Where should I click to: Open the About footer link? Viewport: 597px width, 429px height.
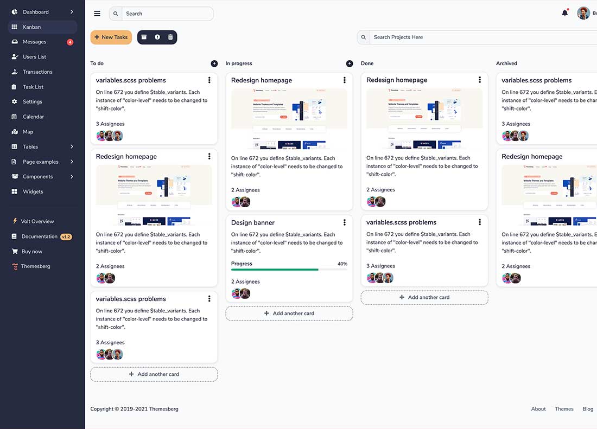point(538,409)
